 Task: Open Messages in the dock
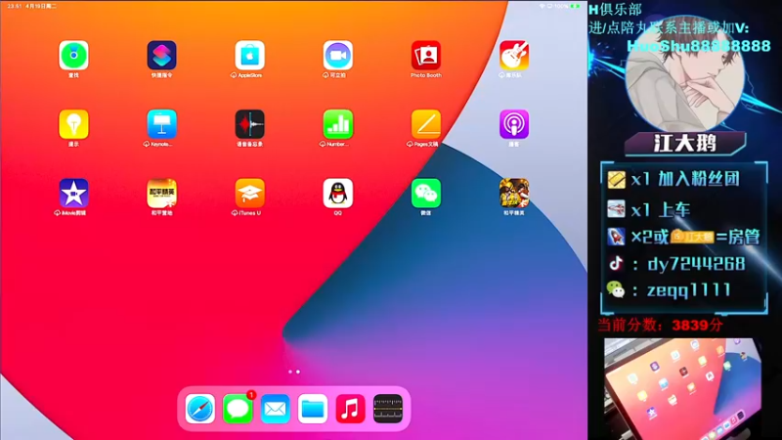[x=238, y=409]
